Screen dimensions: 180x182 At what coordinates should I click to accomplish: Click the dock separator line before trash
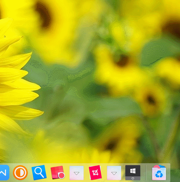click(x=146, y=173)
